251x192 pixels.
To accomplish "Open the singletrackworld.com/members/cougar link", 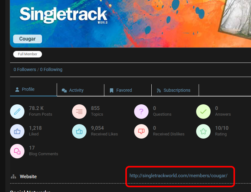I will [178, 176].
